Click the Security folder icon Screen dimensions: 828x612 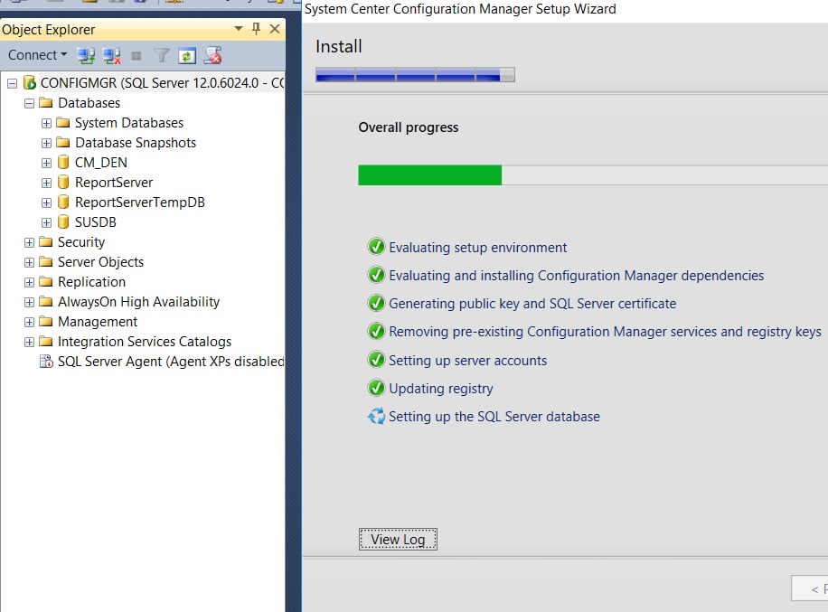click(x=46, y=241)
